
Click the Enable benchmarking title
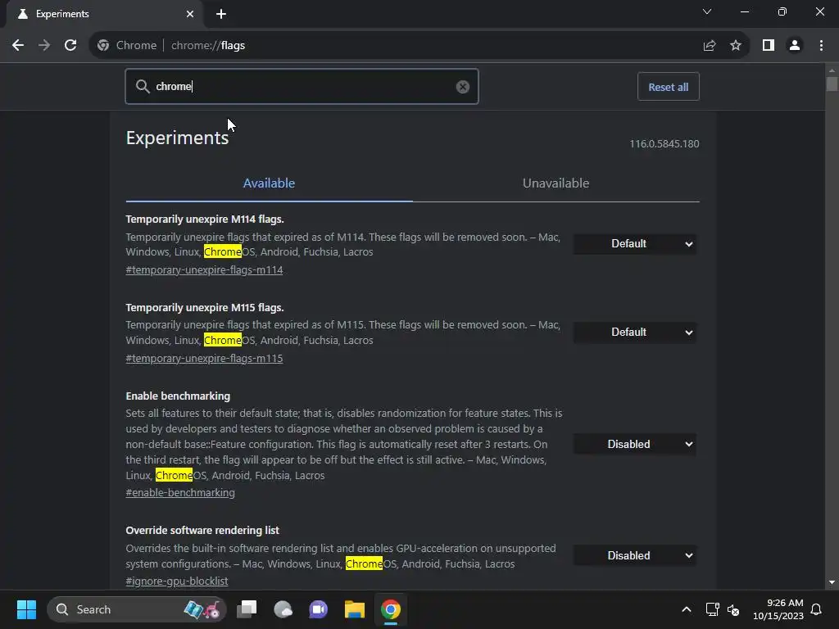tap(178, 396)
